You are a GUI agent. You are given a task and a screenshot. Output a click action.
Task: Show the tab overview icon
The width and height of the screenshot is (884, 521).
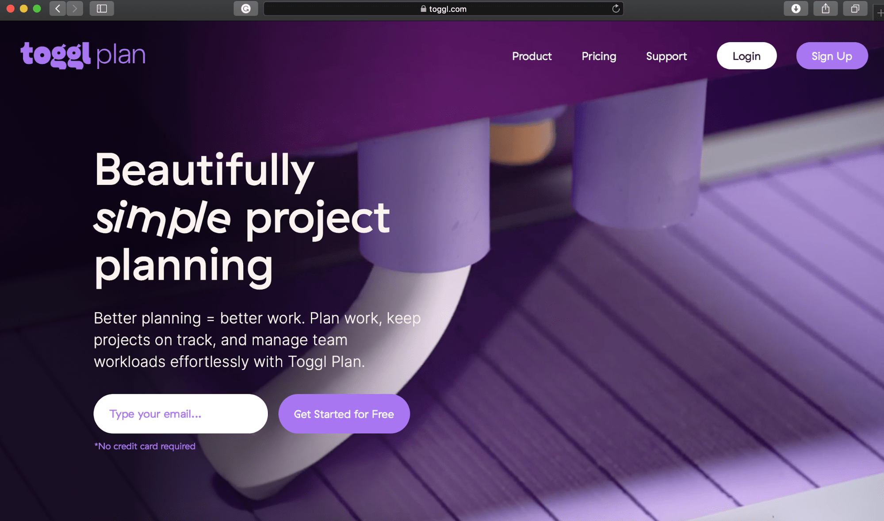(855, 8)
